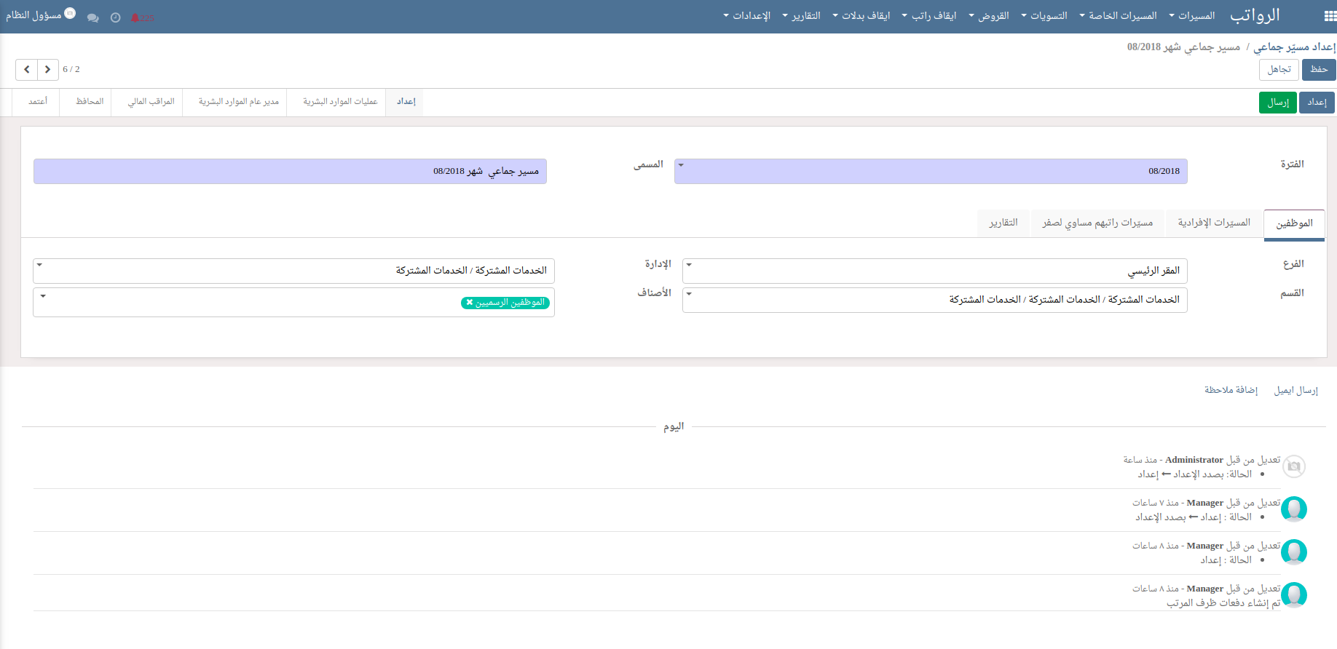Click the إضافة ملاحظة link
Image resolution: width=1337 pixels, height=649 pixels.
[x=1231, y=391]
